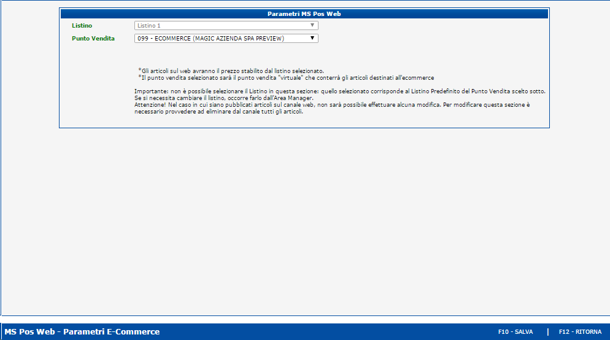Click the Parametri MS Pos Web header
610x340 pixels.
pos(304,14)
